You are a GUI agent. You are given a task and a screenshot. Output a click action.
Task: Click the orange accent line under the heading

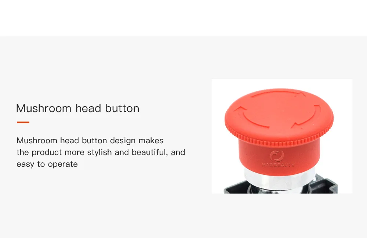point(23,122)
